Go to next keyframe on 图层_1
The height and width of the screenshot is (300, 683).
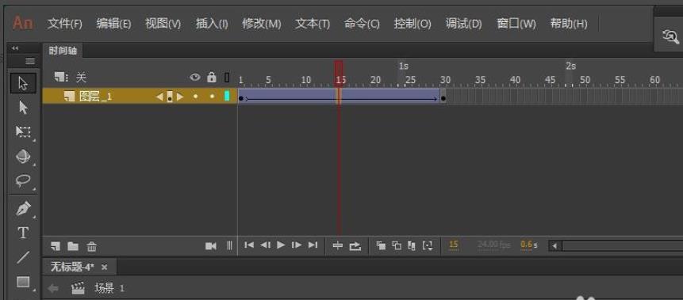179,97
